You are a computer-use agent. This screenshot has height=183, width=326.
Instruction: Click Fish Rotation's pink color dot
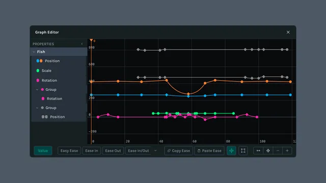click(38, 80)
